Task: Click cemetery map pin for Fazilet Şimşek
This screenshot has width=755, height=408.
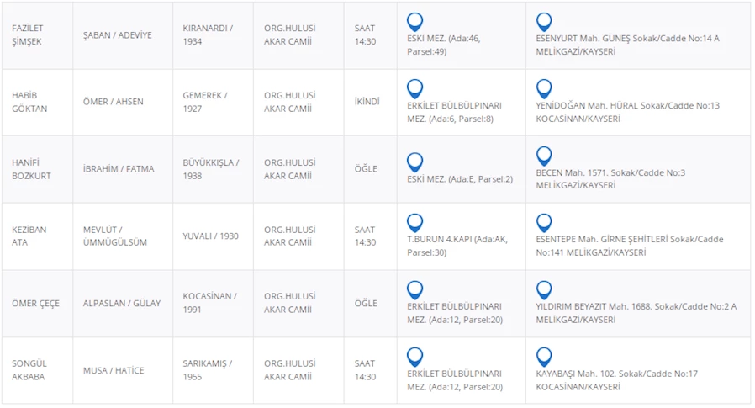Action: 414,22
